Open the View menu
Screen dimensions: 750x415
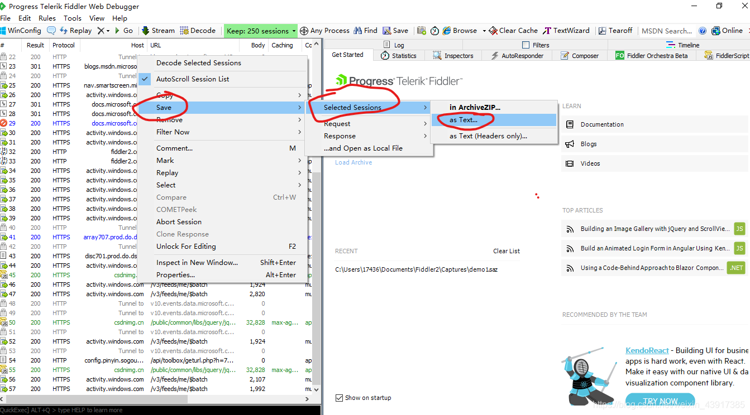click(x=97, y=18)
